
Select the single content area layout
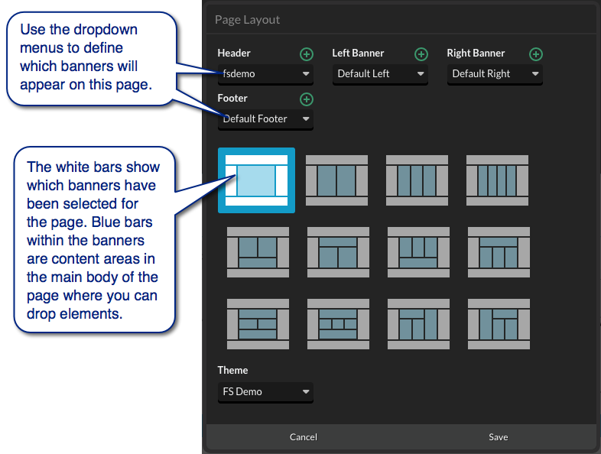click(256, 180)
